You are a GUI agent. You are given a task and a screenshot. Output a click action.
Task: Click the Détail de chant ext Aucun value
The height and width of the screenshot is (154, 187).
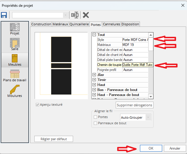coord(135,50)
